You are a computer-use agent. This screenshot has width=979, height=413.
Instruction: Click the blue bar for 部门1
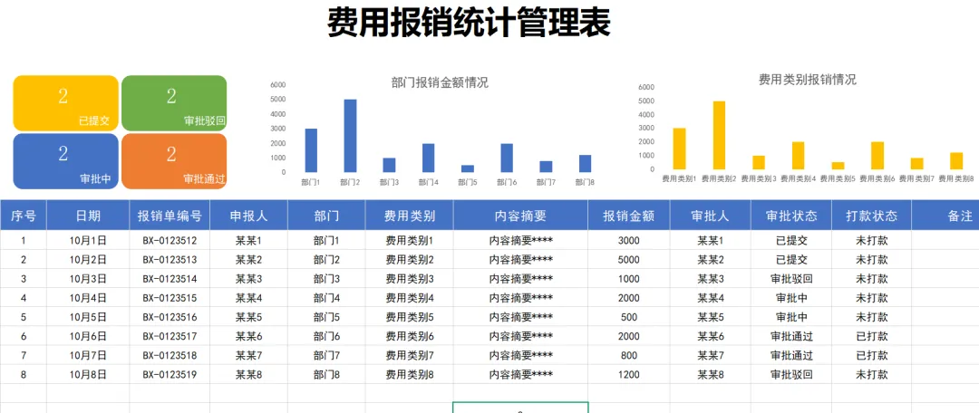click(311, 150)
